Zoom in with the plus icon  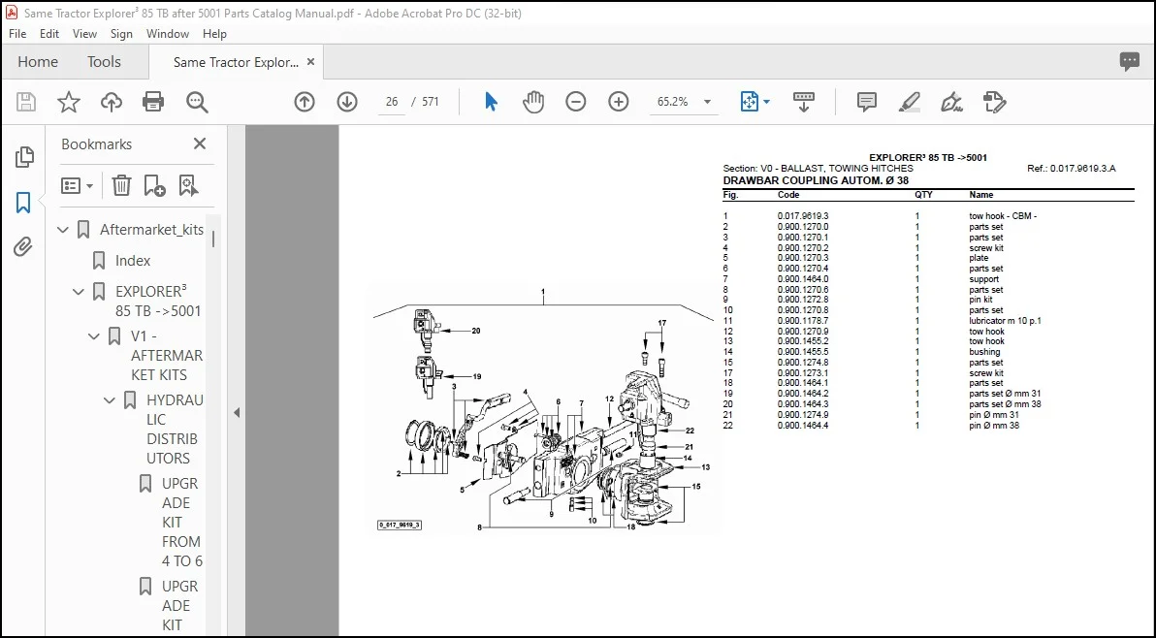619,102
